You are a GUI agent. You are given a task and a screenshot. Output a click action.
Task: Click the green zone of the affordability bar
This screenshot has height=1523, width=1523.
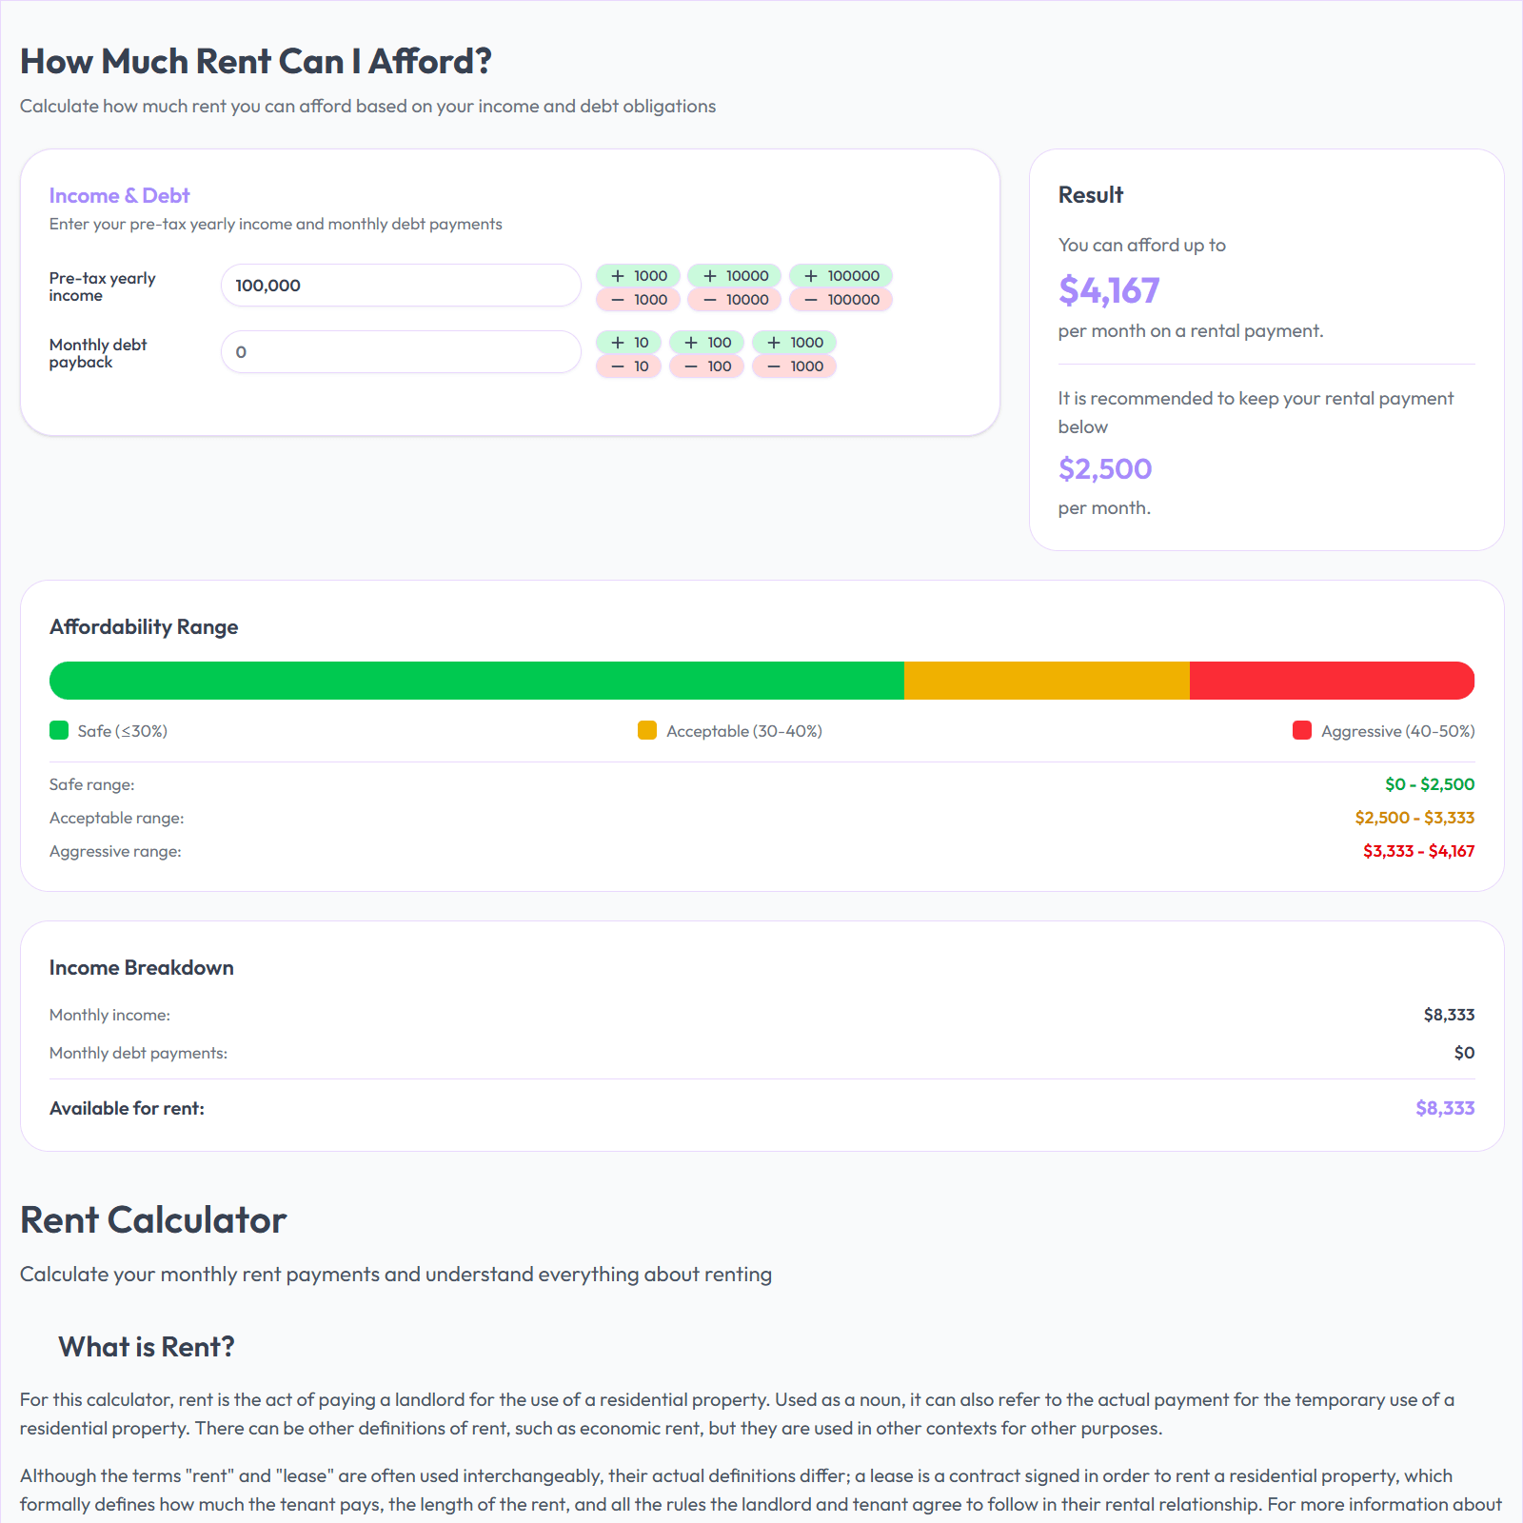tap(476, 680)
